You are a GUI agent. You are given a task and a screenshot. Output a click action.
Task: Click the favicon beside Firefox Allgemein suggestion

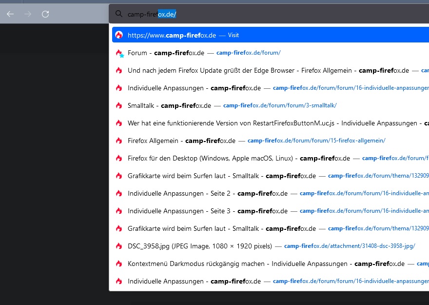[119, 141]
